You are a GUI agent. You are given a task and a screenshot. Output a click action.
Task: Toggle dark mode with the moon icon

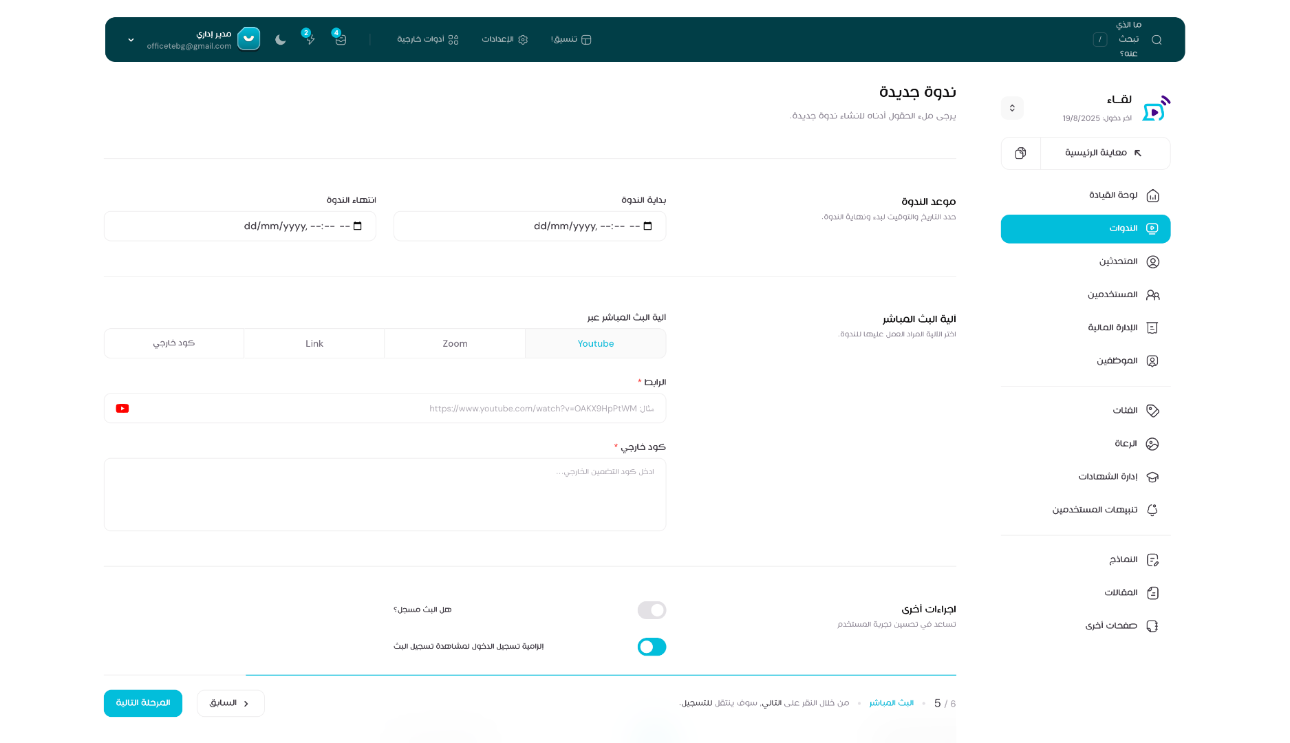[280, 40]
